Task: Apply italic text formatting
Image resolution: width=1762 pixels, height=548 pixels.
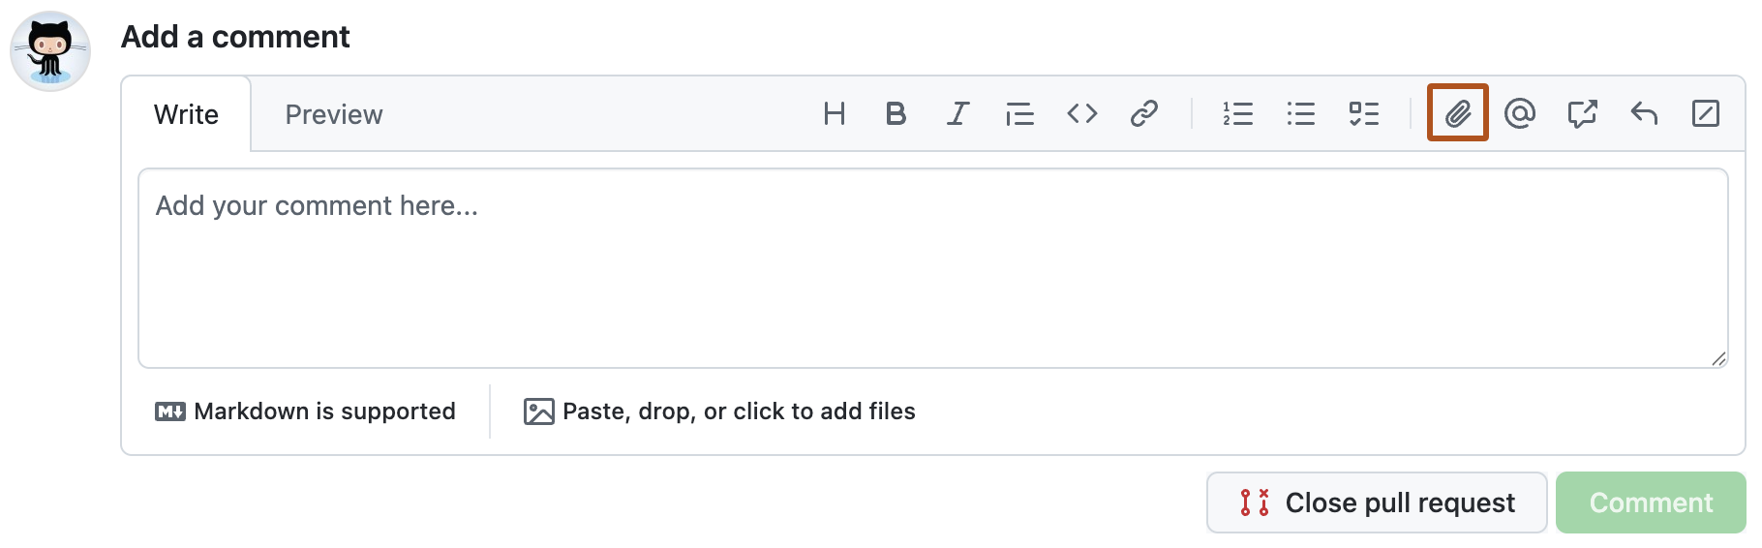Action: click(957, 114)
